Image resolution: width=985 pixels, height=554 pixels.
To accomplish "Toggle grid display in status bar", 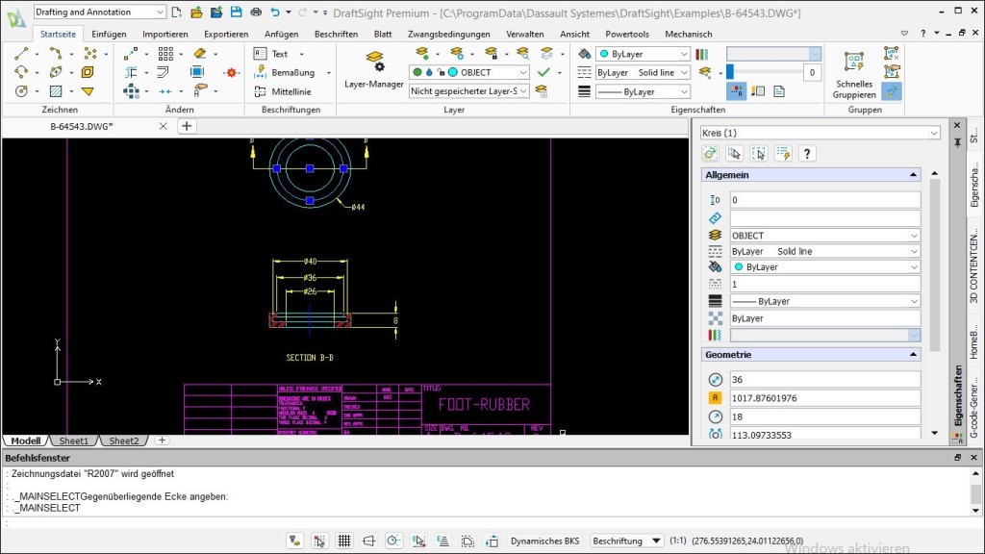I will point(344,541).
